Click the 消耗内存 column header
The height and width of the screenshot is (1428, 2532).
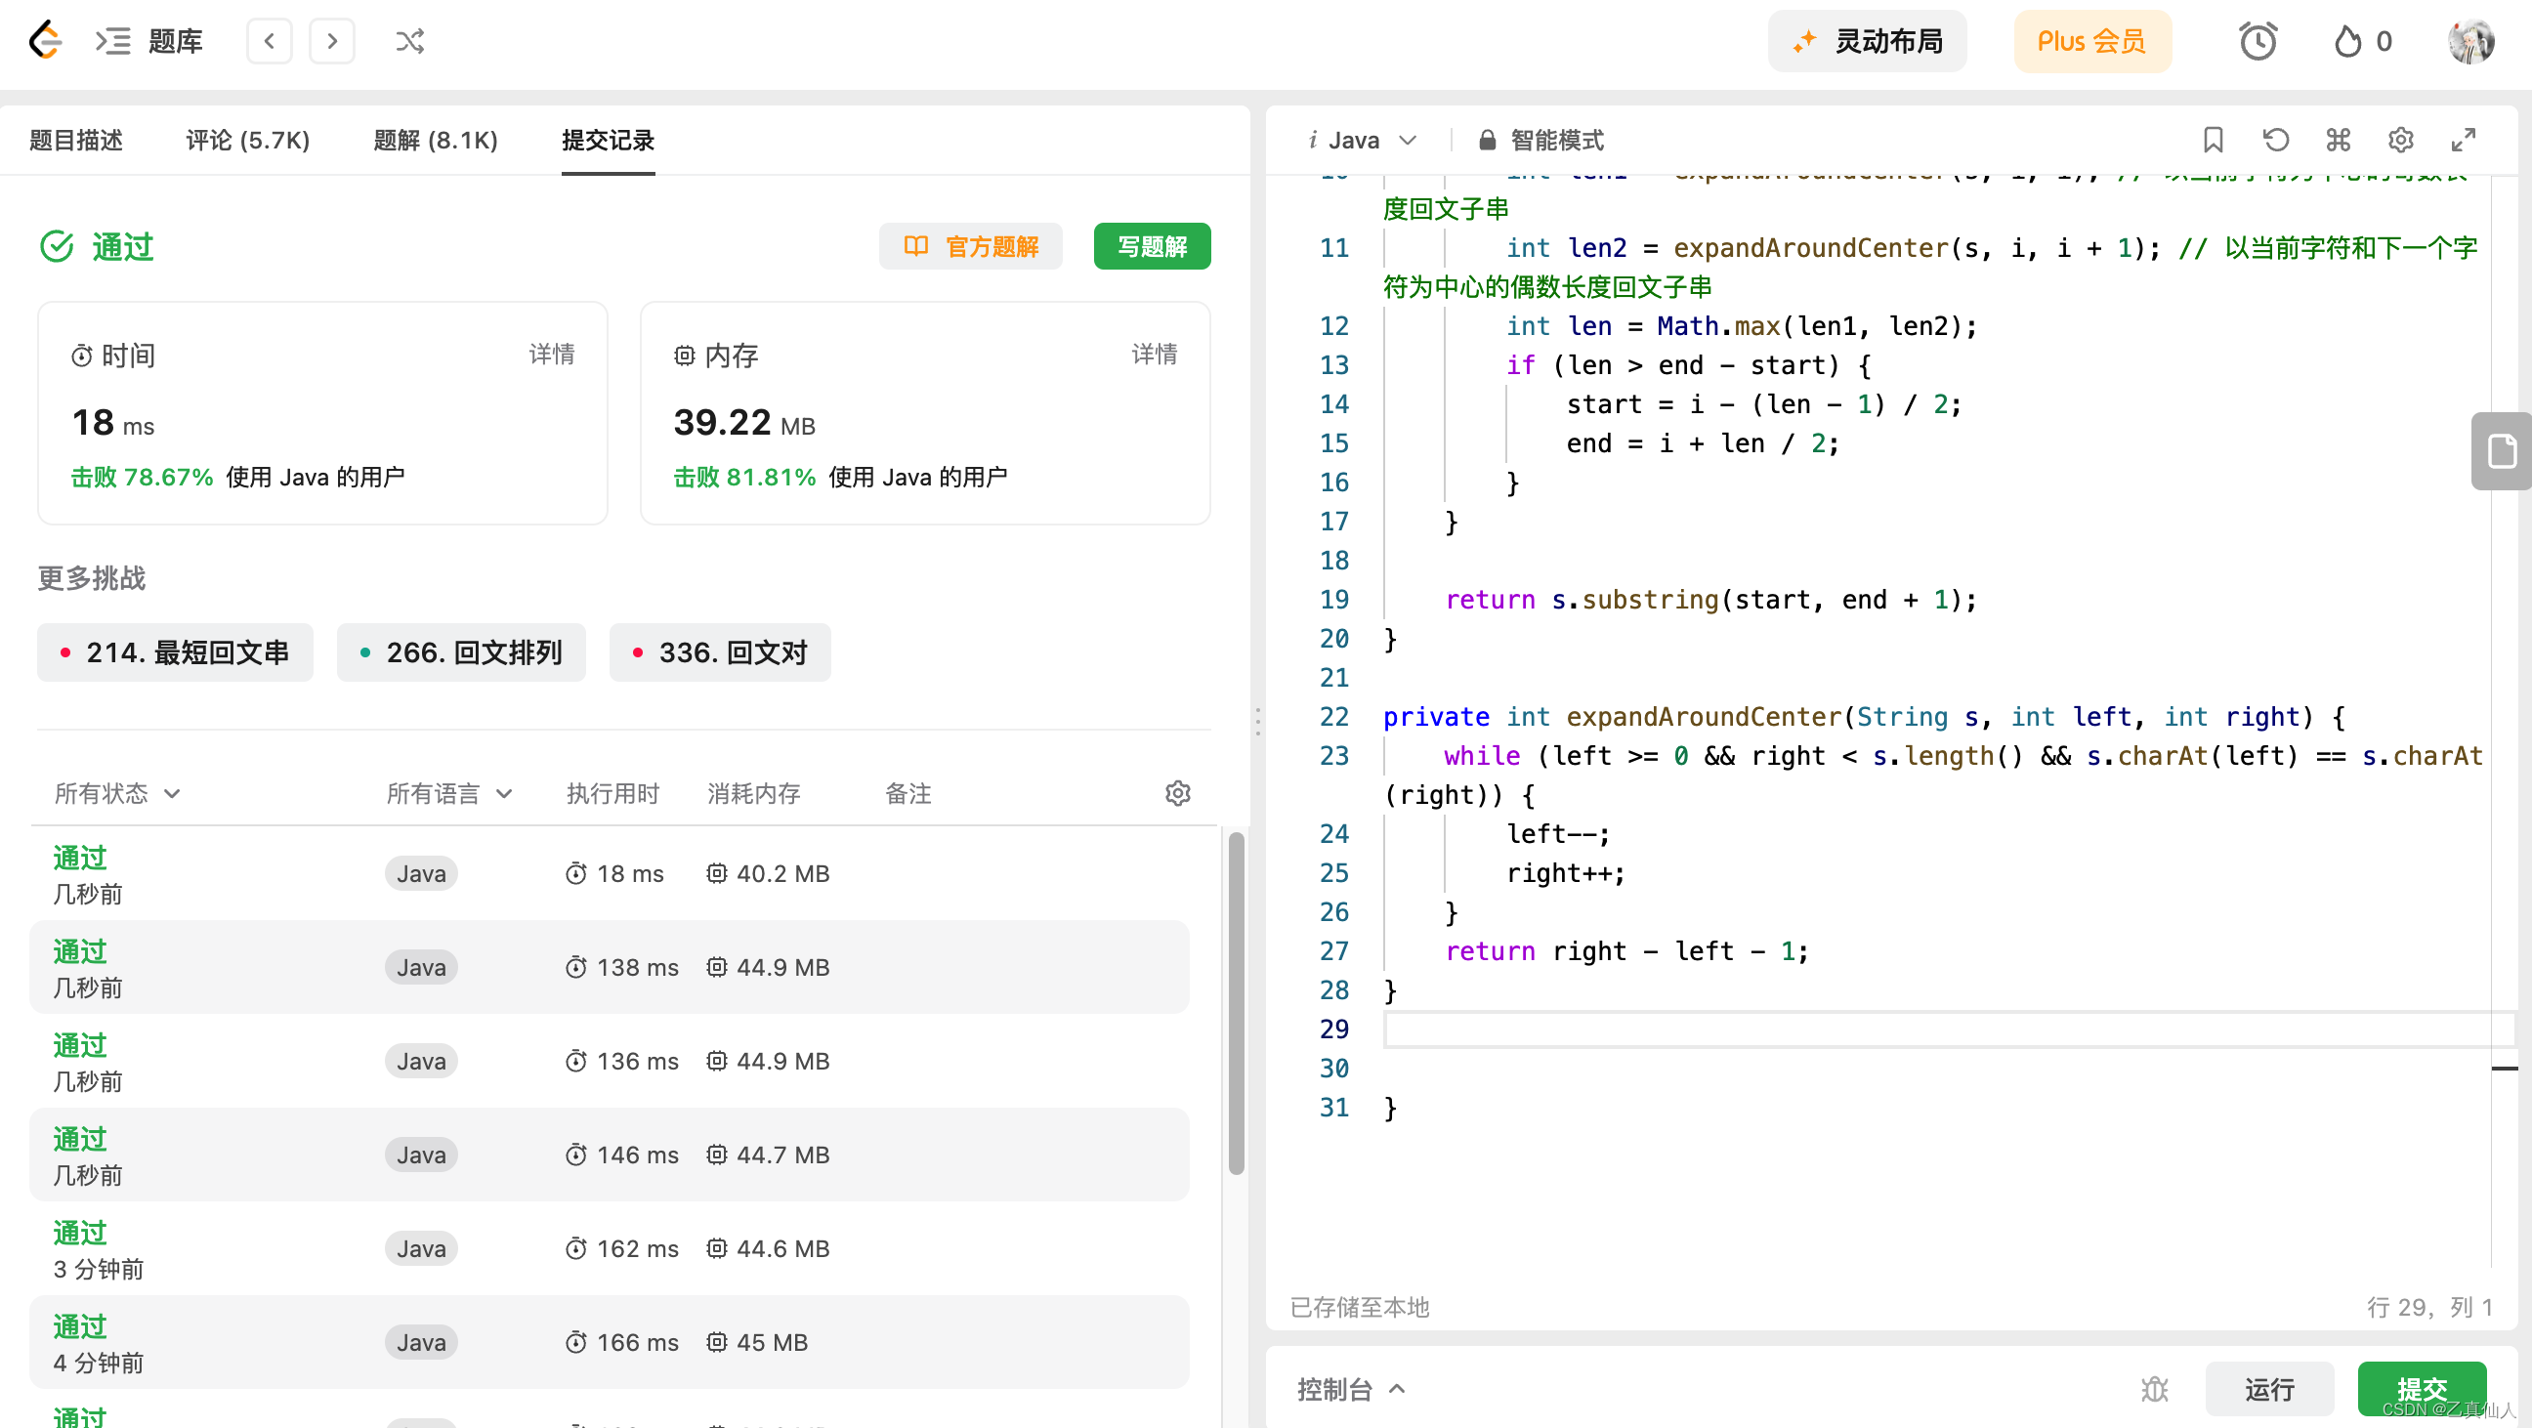tap(754, 793)
